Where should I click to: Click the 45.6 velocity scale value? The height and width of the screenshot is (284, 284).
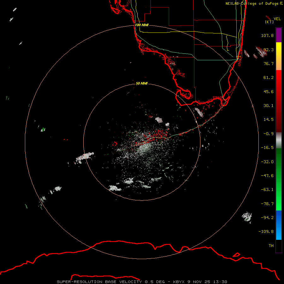269,92
